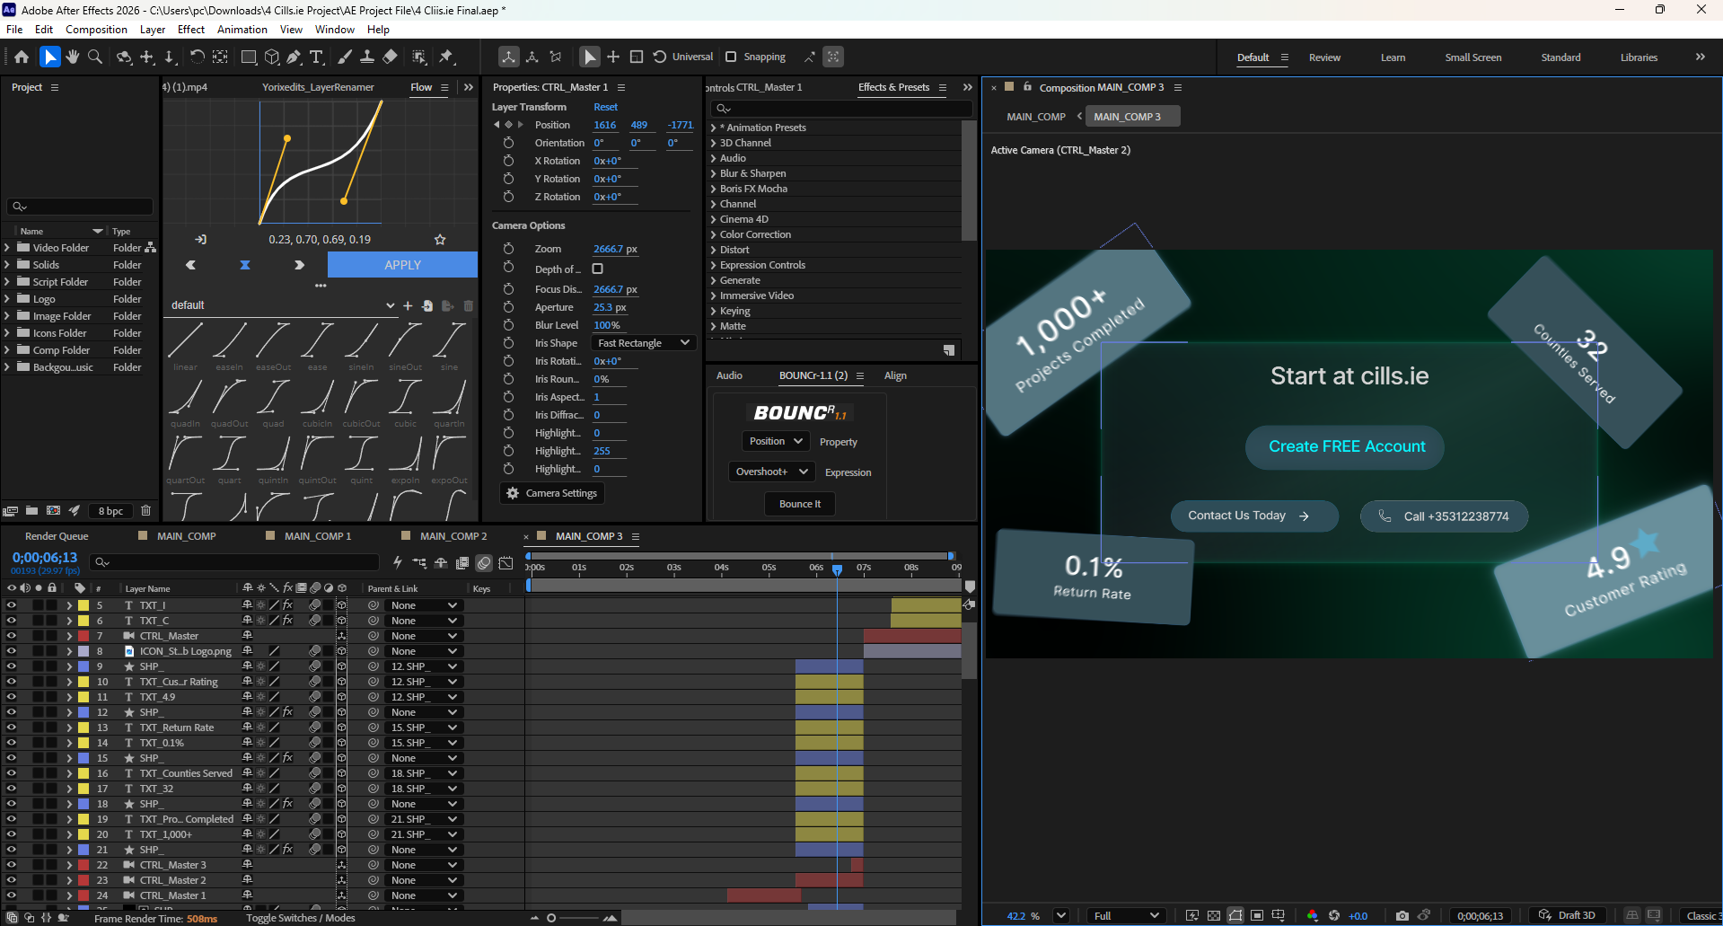Expand the Logo folder

pyautogui.click(x=7, y=299)
